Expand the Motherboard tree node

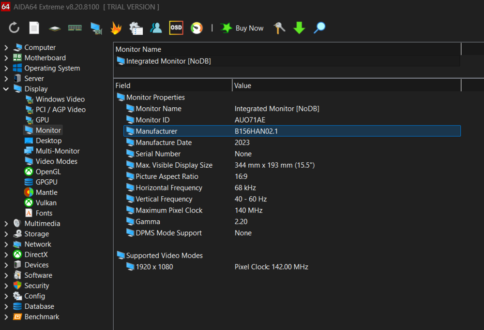coord(6,58)
